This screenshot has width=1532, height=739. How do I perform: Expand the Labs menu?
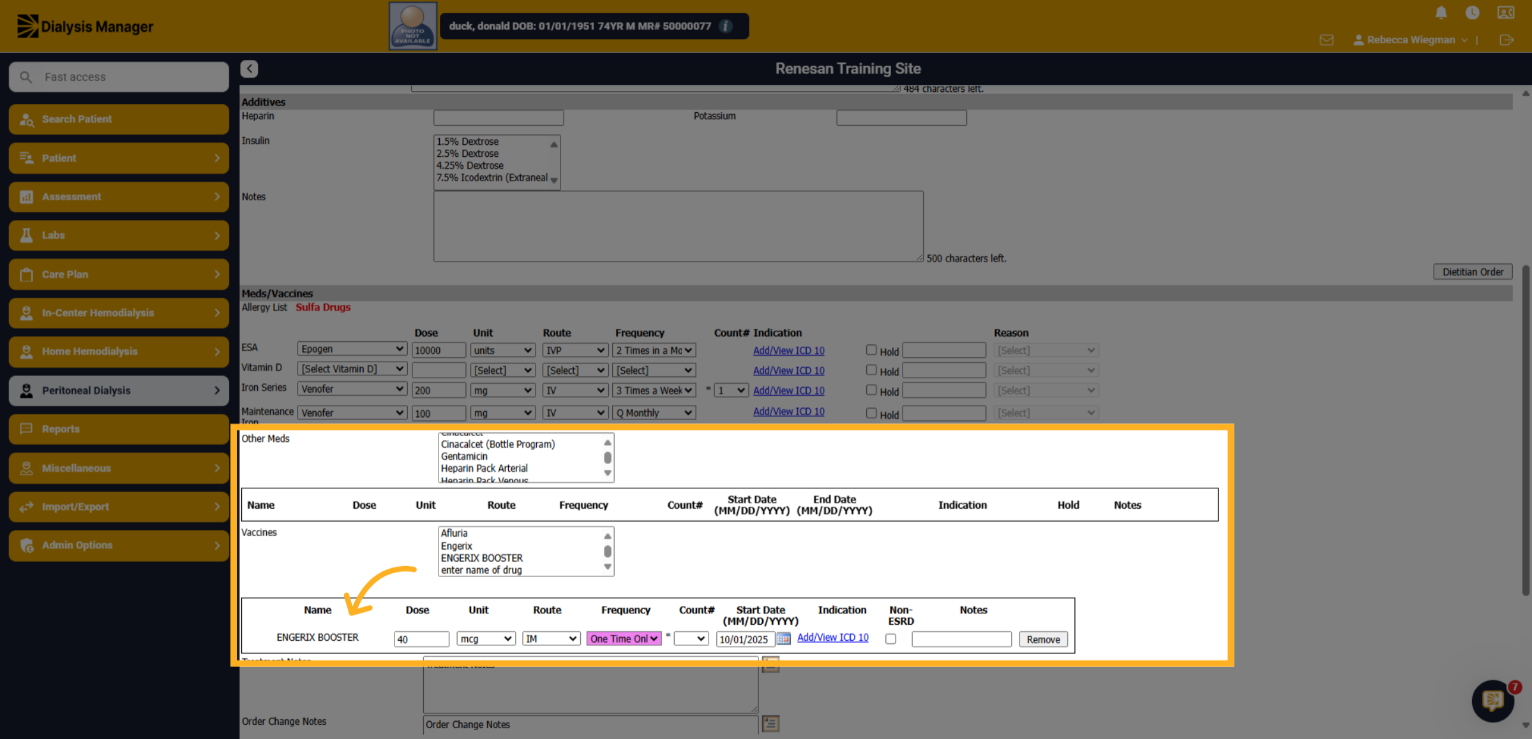[x=119, y=235]
